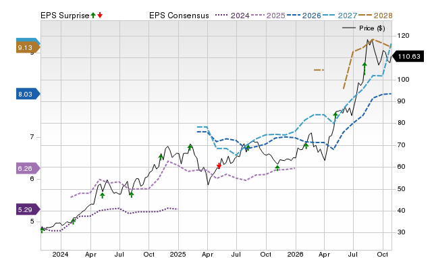
Task: Click the green up arrow in the EPS Surprise legend
Action: (93, 15)
